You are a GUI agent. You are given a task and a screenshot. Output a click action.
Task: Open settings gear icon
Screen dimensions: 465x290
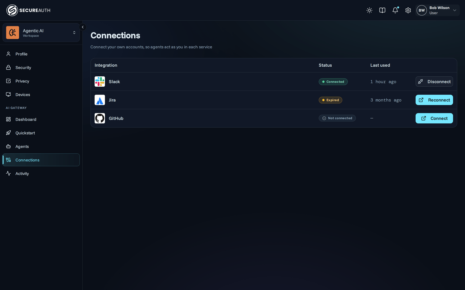click(408, 10)
